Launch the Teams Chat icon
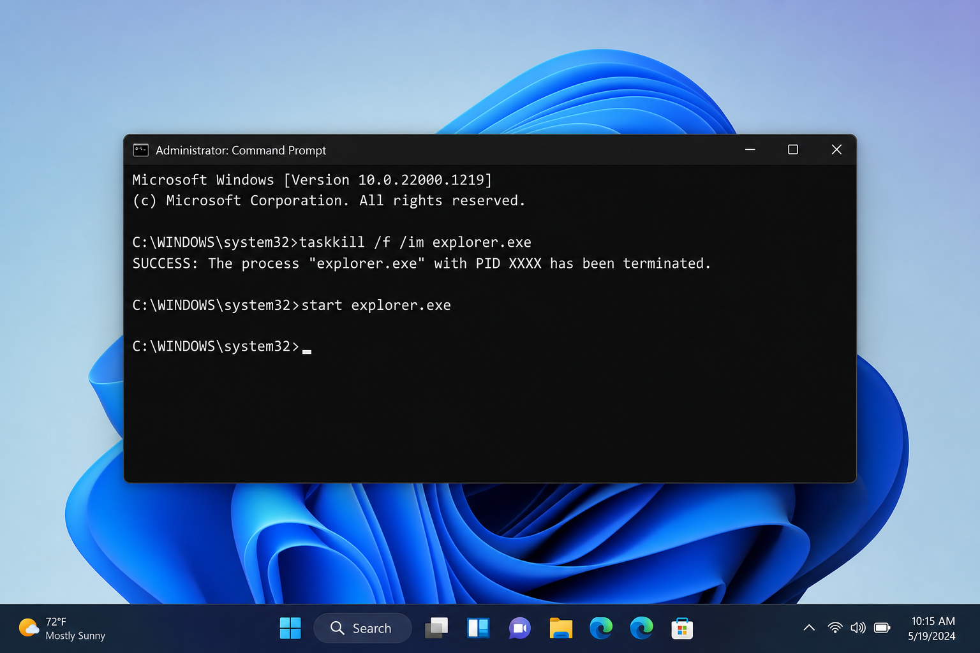Viewport: 980px width, 653px height. [519, 628]
